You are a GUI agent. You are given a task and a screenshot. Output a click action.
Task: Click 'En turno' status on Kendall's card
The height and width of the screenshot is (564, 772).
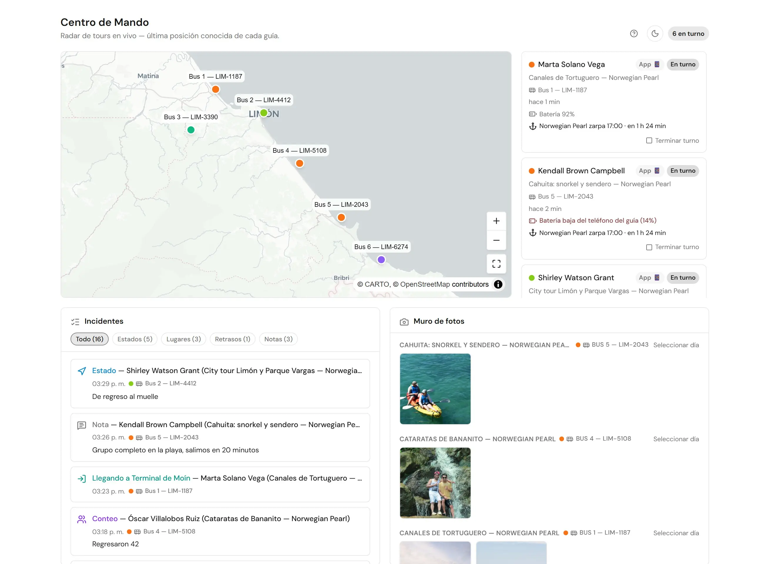click(x=682, y=171)
